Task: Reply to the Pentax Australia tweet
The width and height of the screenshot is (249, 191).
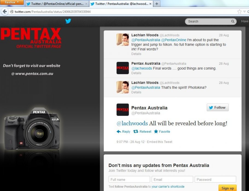Action: pyautogui.click(x=123, y=132)
